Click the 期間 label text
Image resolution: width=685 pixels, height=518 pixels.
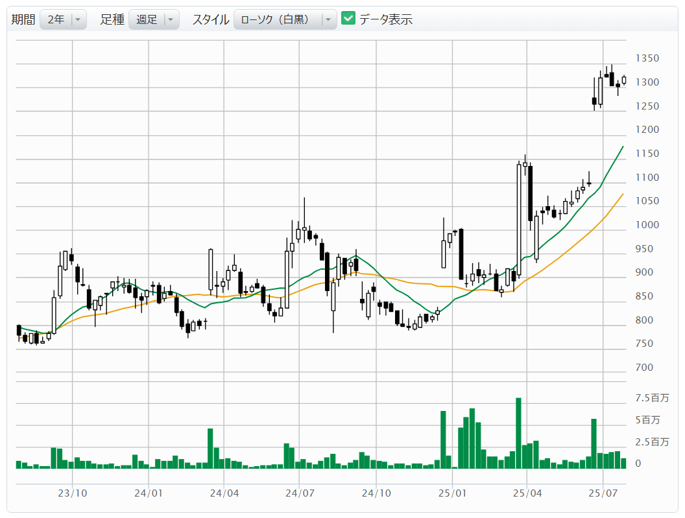click(x=23, y=19)
